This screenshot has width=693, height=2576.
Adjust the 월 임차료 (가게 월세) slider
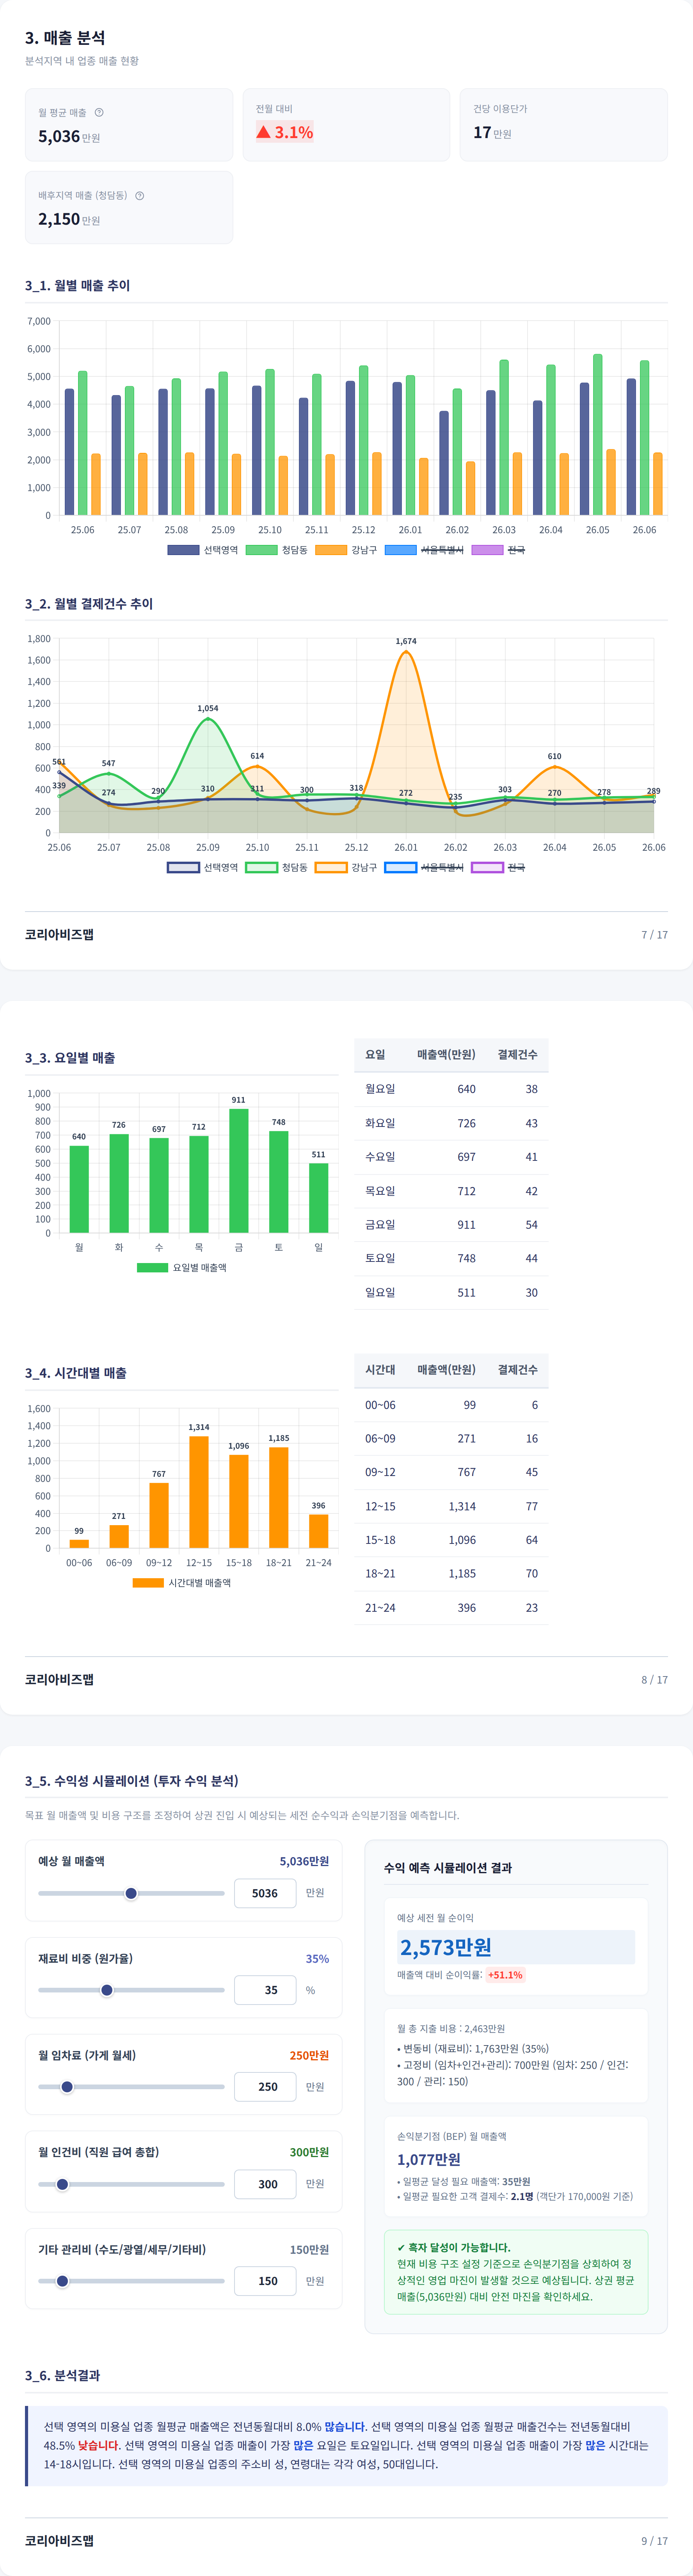pos(131,2087)
